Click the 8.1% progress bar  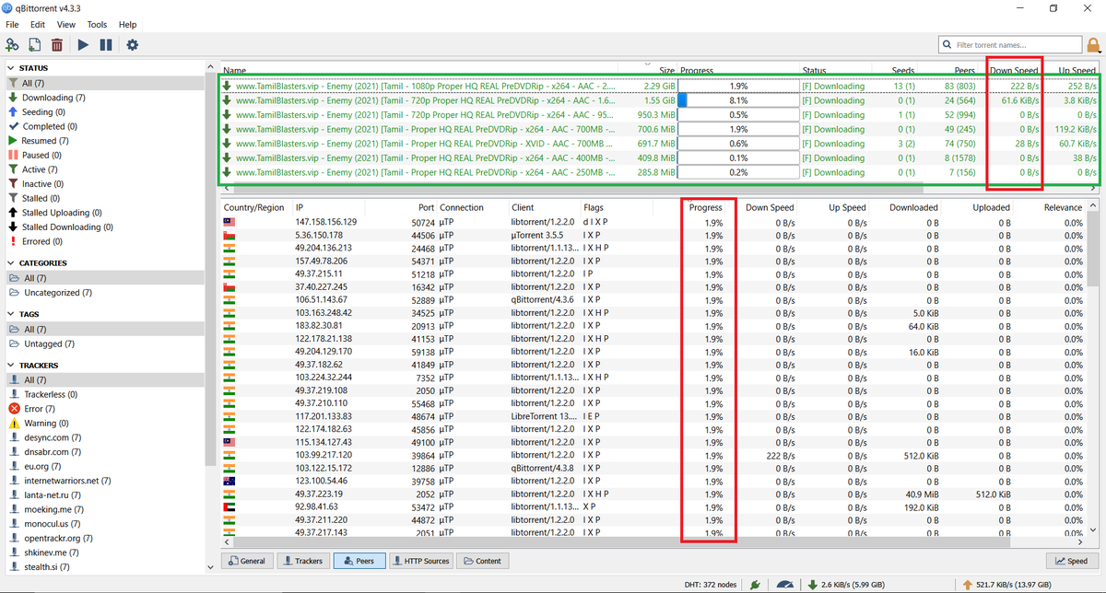pos(738,100)
